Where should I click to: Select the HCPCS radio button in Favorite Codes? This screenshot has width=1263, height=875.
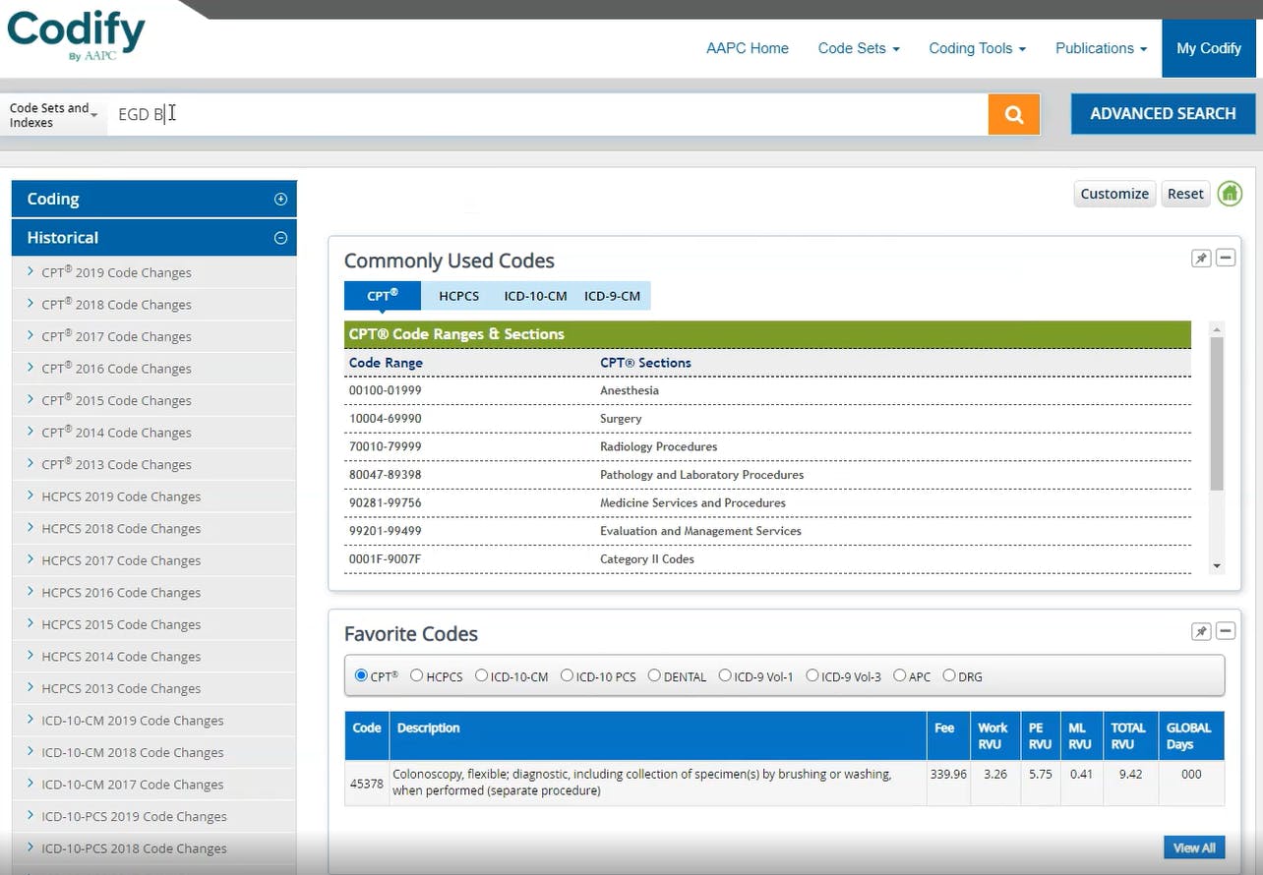pos(416,675)
